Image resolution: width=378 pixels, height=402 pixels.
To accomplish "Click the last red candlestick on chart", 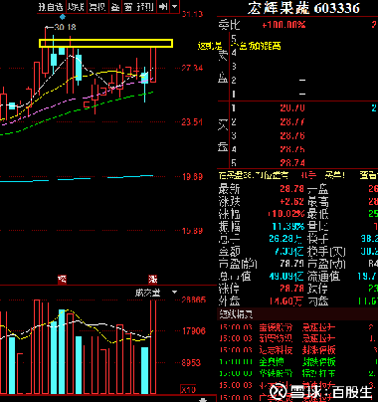I will (x=153, y=65).
